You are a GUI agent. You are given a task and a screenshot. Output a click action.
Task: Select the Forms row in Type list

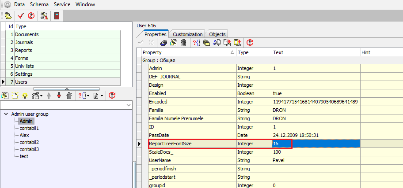(x=63, y=58)
